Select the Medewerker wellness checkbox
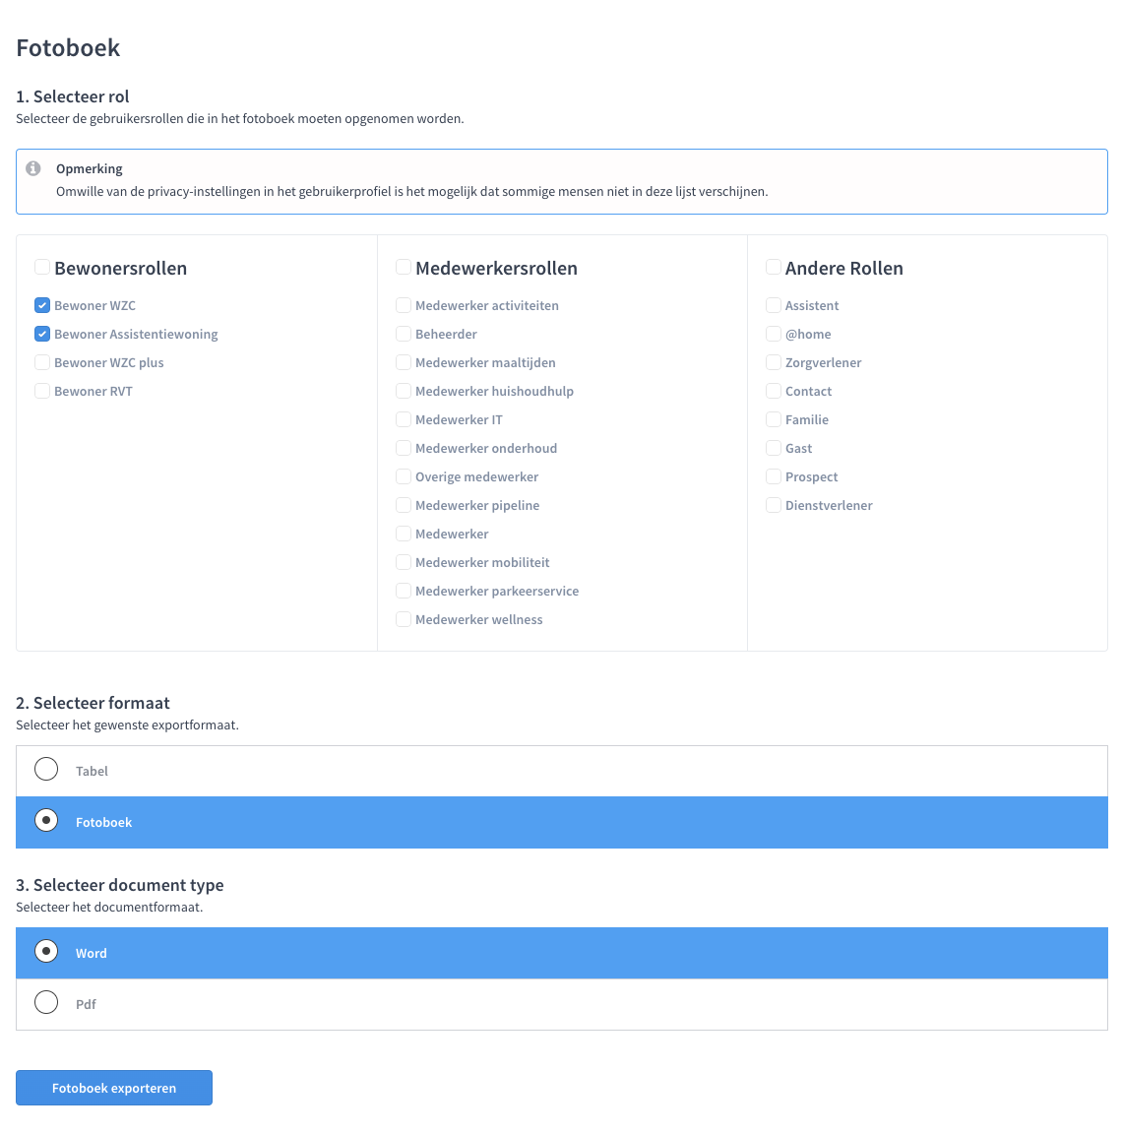1122x1134 pixels. [x=404, y=619]
